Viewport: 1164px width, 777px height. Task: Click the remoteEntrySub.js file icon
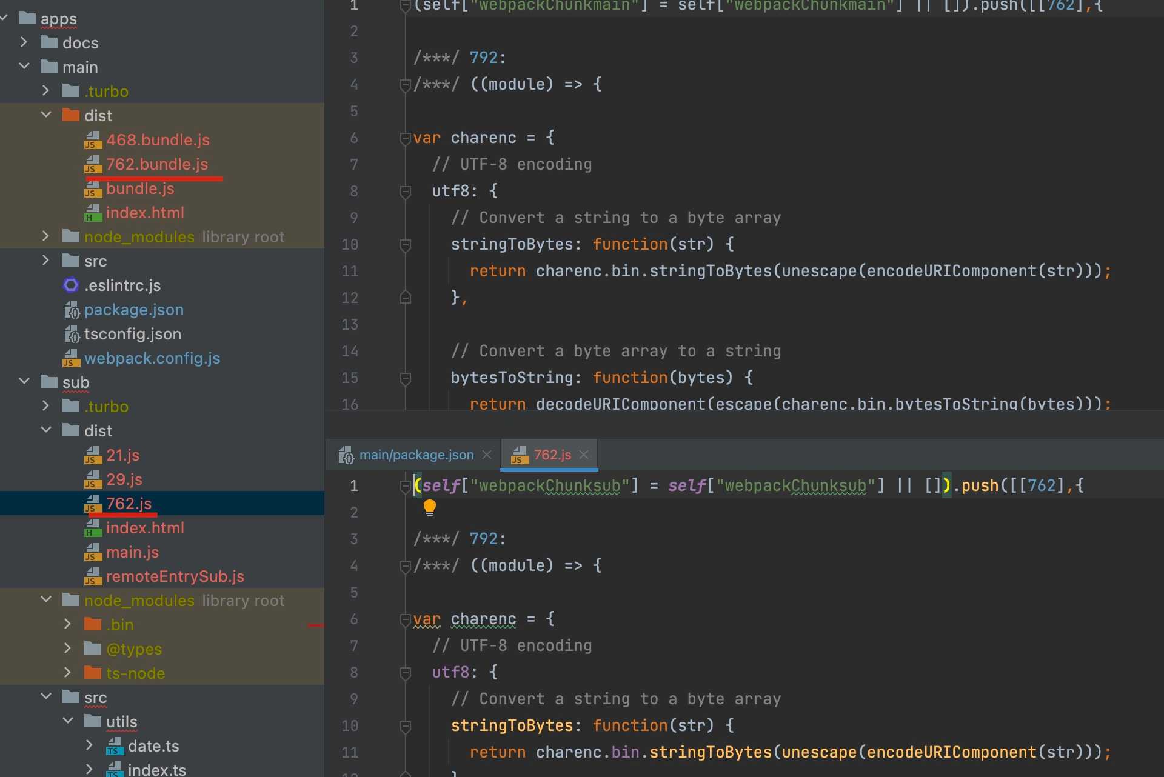pyautogui.click(x=93, y=576)
